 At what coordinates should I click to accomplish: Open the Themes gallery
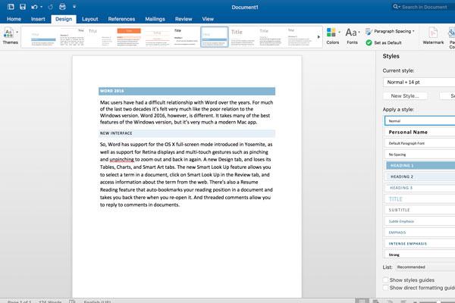point(8,36)
